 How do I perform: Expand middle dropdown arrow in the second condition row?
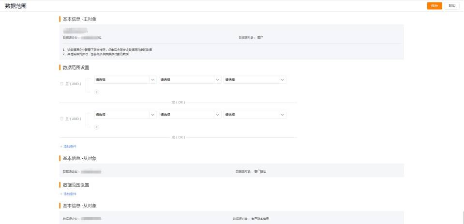pos(218,115)
